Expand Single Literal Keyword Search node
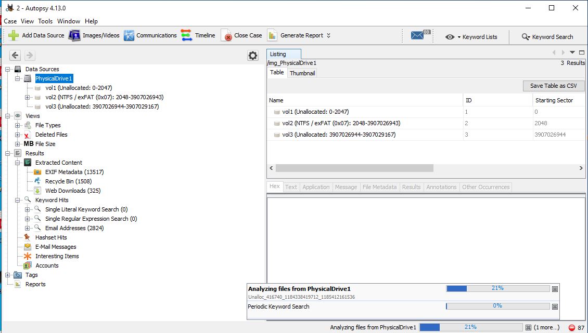Screen dimensions: 588x333 (28, 210)
